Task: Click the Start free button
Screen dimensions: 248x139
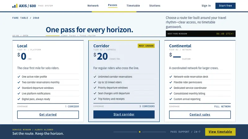Action: click(x=225, y=6)
